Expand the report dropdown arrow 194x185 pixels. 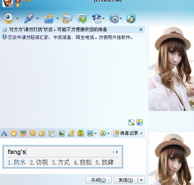[104, 19]
